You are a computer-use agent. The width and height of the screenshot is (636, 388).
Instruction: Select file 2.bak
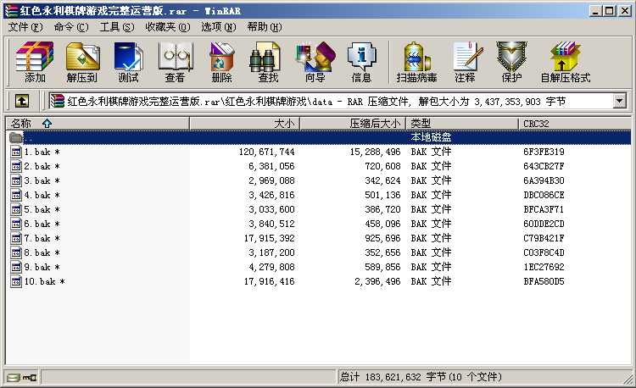[42, 166]
